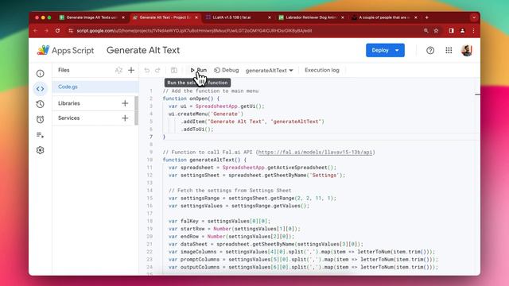Image resolution: width=509 pixels, height=286 pixels.
Task: Toggle the browser side panel icon
Action: [452, 30]
